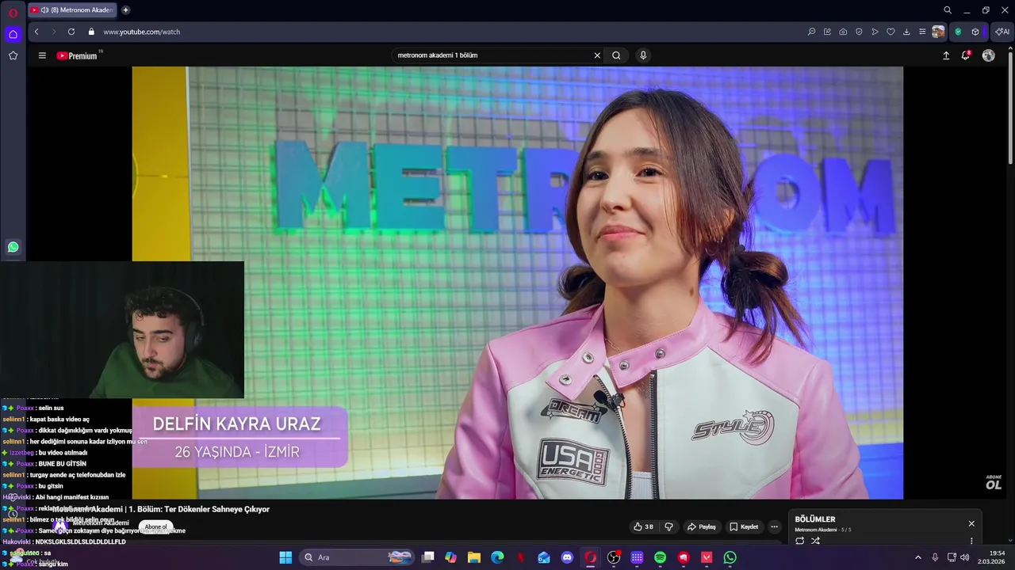1015x570 pixels.
Task: Open Opera easy setup sliders icon
Action: 922,32
